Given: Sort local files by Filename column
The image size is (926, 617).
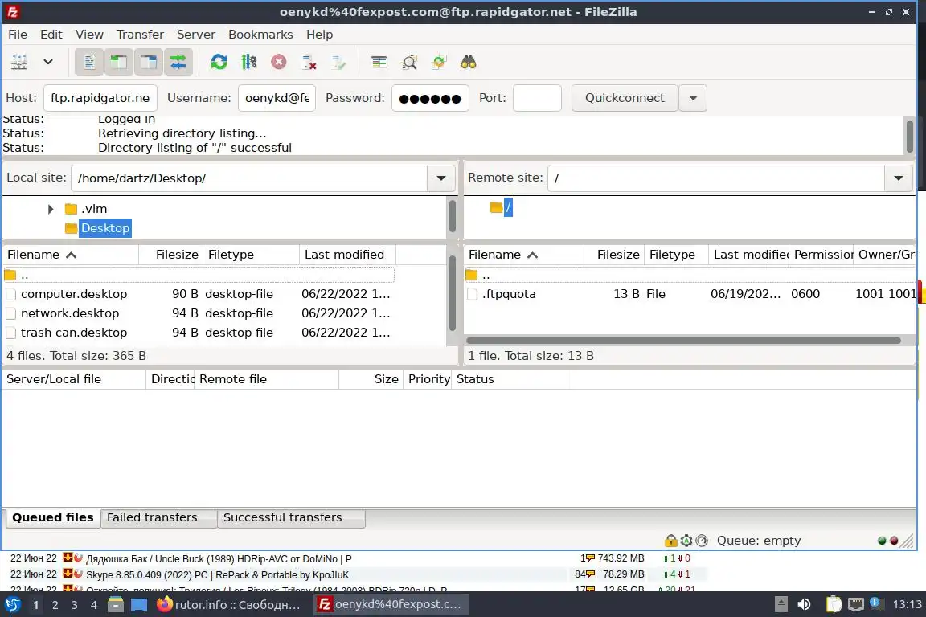Looking at the screenshot, I should (x=70, y=255).
